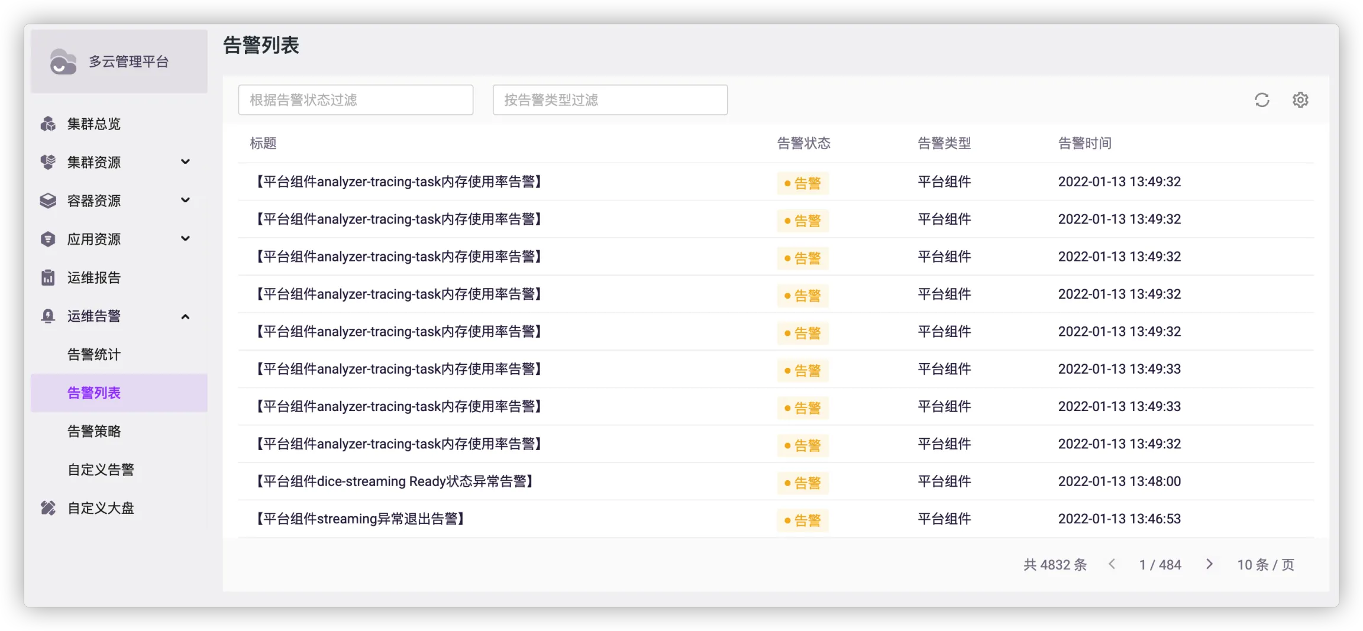Screen dimensions: 1363x631
Task: Click the refresh icon above the table
Action: point(1262,100)
